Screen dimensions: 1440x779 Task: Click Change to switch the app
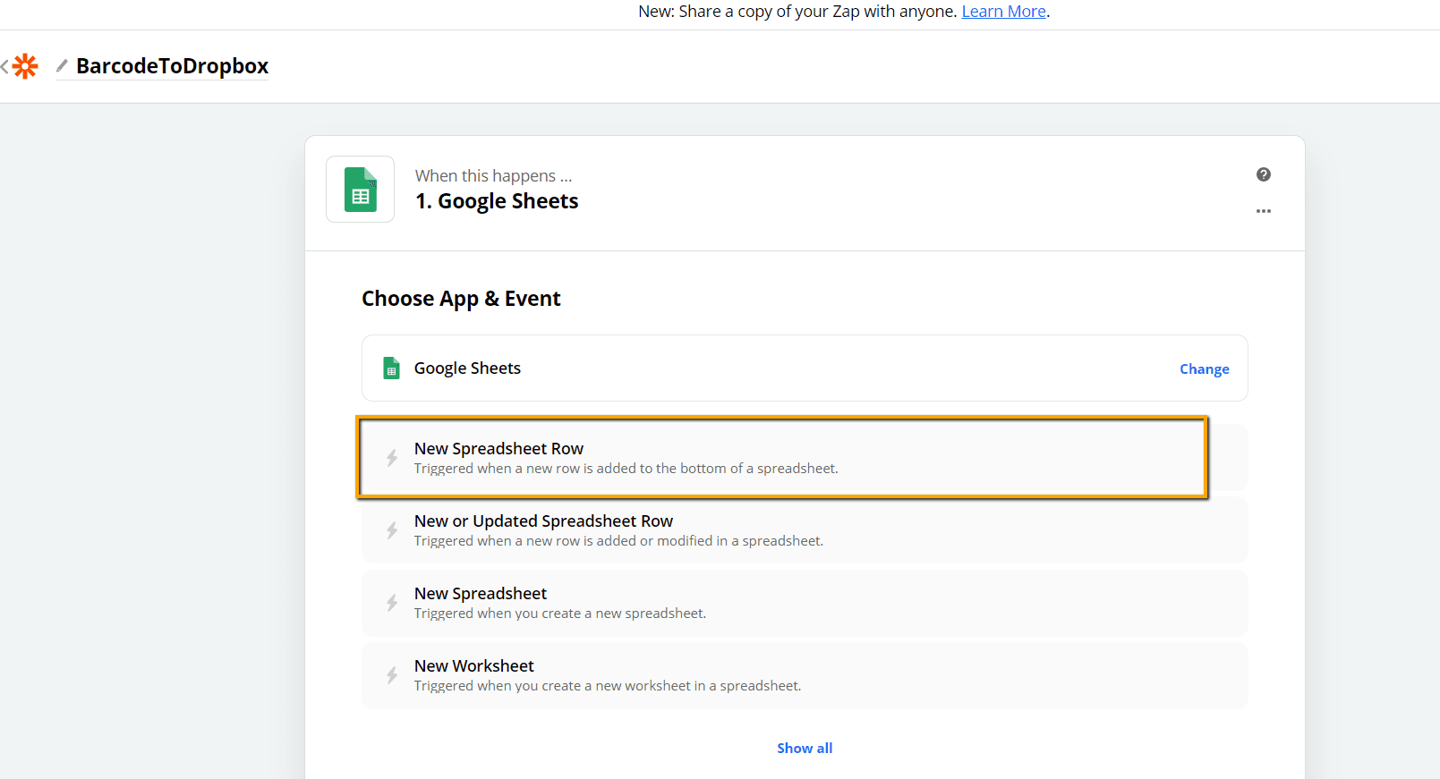pyautogui.click(x=1204, y=369)
